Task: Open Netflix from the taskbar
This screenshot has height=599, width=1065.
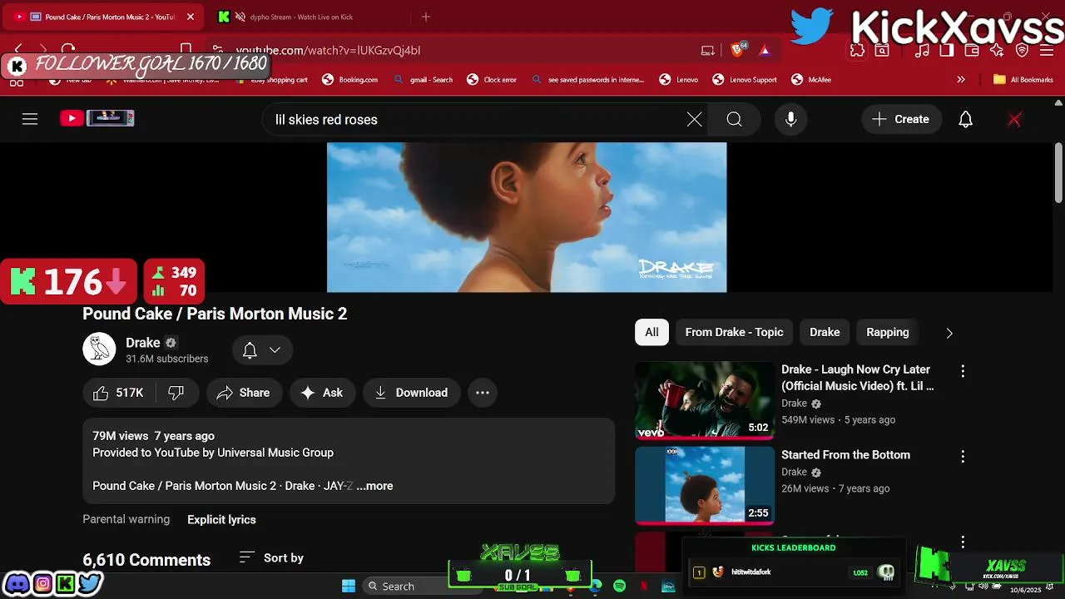Action: (644, 587)
